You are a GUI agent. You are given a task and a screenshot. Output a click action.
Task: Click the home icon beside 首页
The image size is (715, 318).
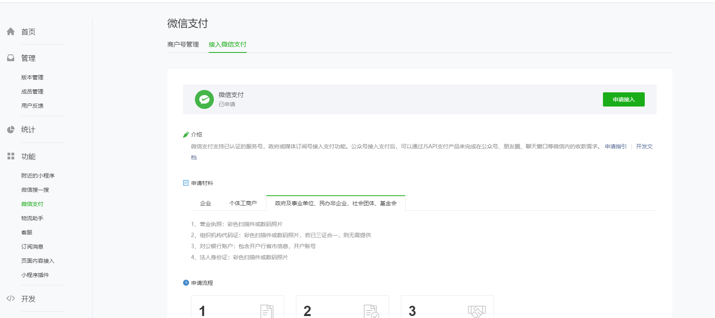click(11, 32)
